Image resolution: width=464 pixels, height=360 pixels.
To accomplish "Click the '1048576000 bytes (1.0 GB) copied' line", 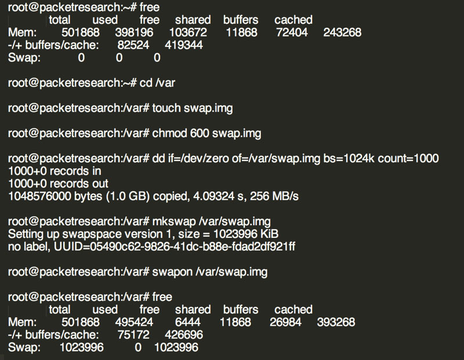I will pos(153,196).
